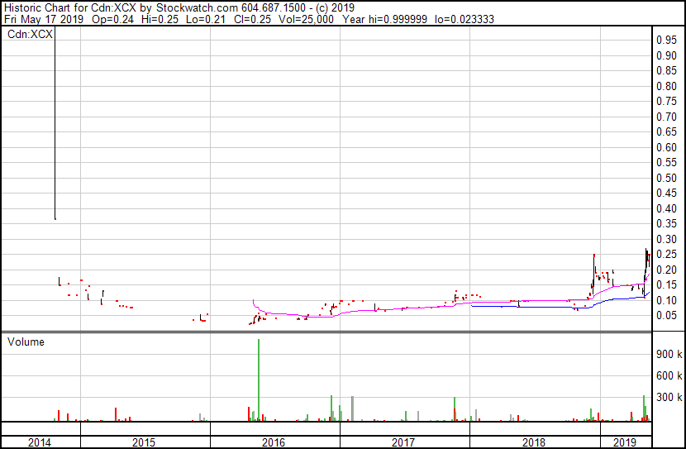The width and height of the screenshot is (686, 449).
Task: Click the 300 k volume axis label
Action: pos(668,398)
